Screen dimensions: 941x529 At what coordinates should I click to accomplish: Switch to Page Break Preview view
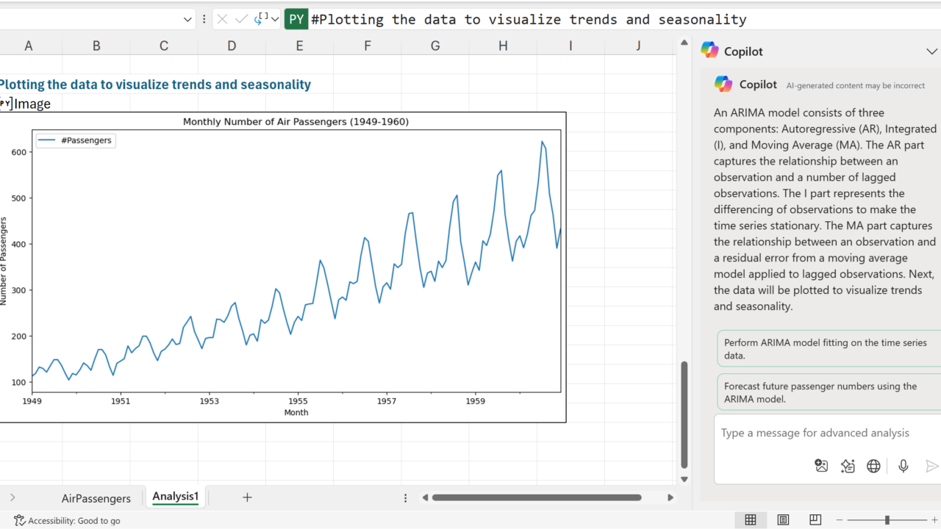tap(815, 520)
